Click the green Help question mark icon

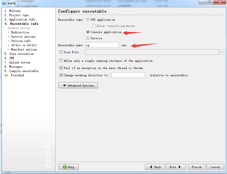(65, 167)
